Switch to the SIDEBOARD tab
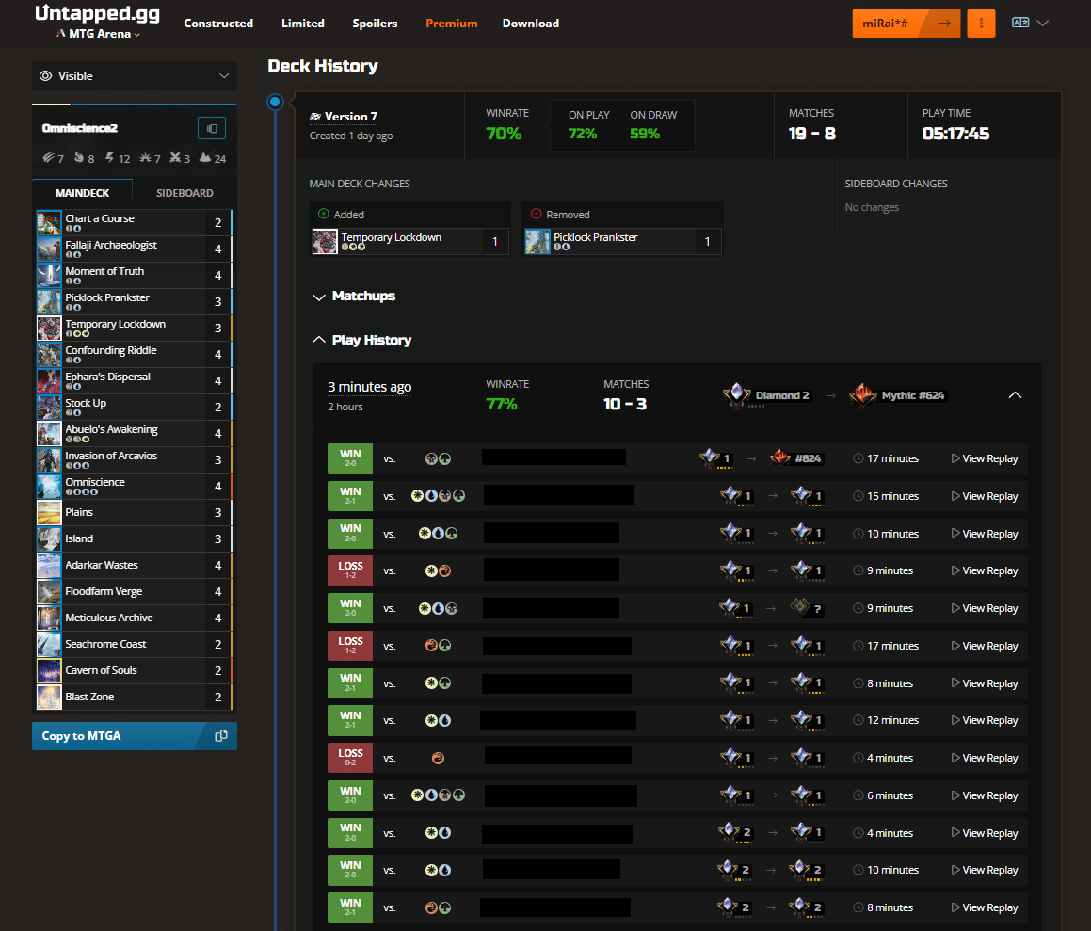The height and width of the screenshot is (931, 1091). 185,193
